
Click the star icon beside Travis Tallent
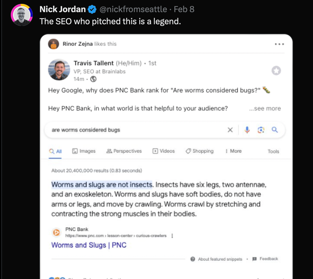[x=276, y=71]
